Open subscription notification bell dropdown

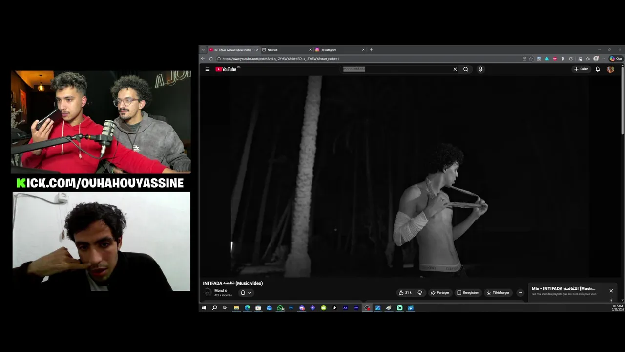point(246,293)
